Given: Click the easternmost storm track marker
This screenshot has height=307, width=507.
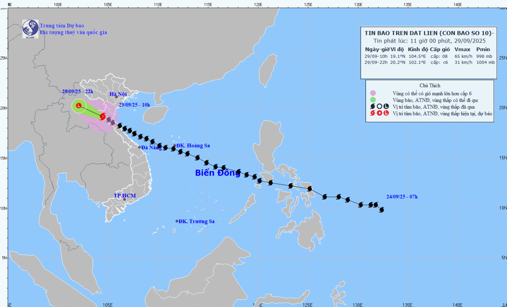Looking at the screenshot, I should [x=382, y=210].
